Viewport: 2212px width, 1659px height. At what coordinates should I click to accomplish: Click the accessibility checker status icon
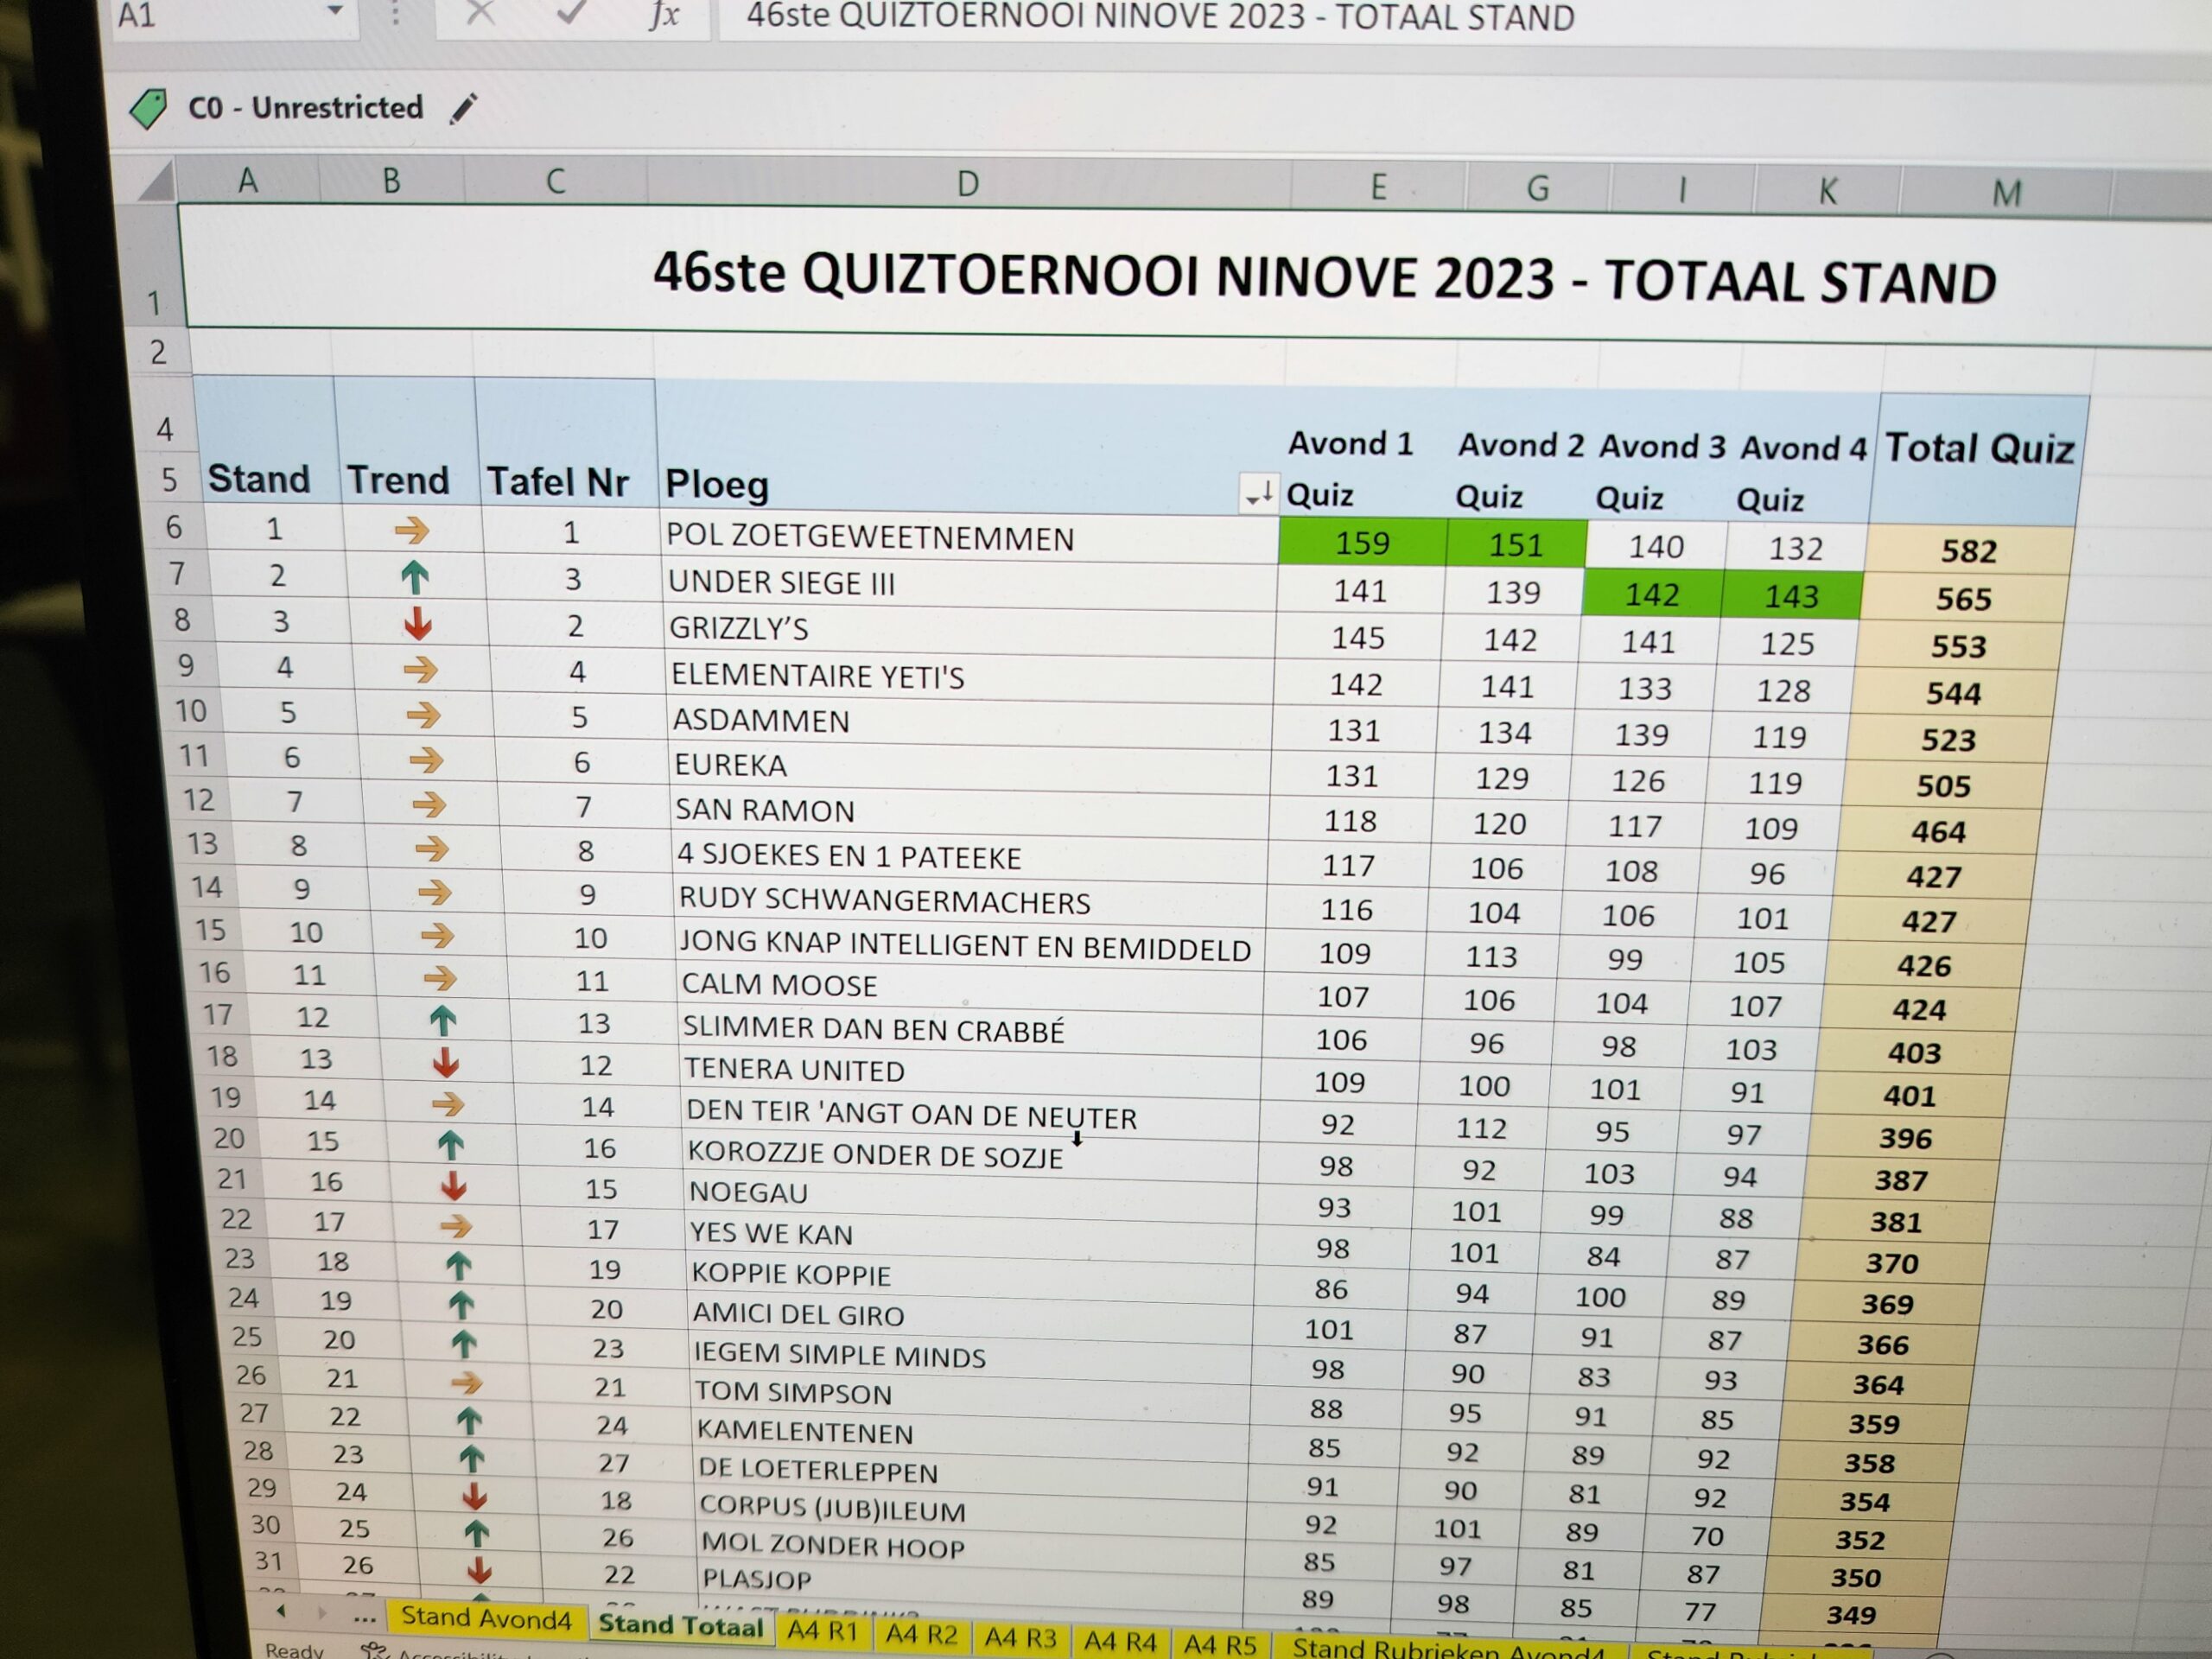[x=375, y=1650]
